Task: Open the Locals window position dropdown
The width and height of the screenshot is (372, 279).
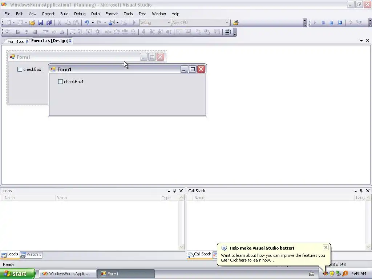Action: pos(169,191)
